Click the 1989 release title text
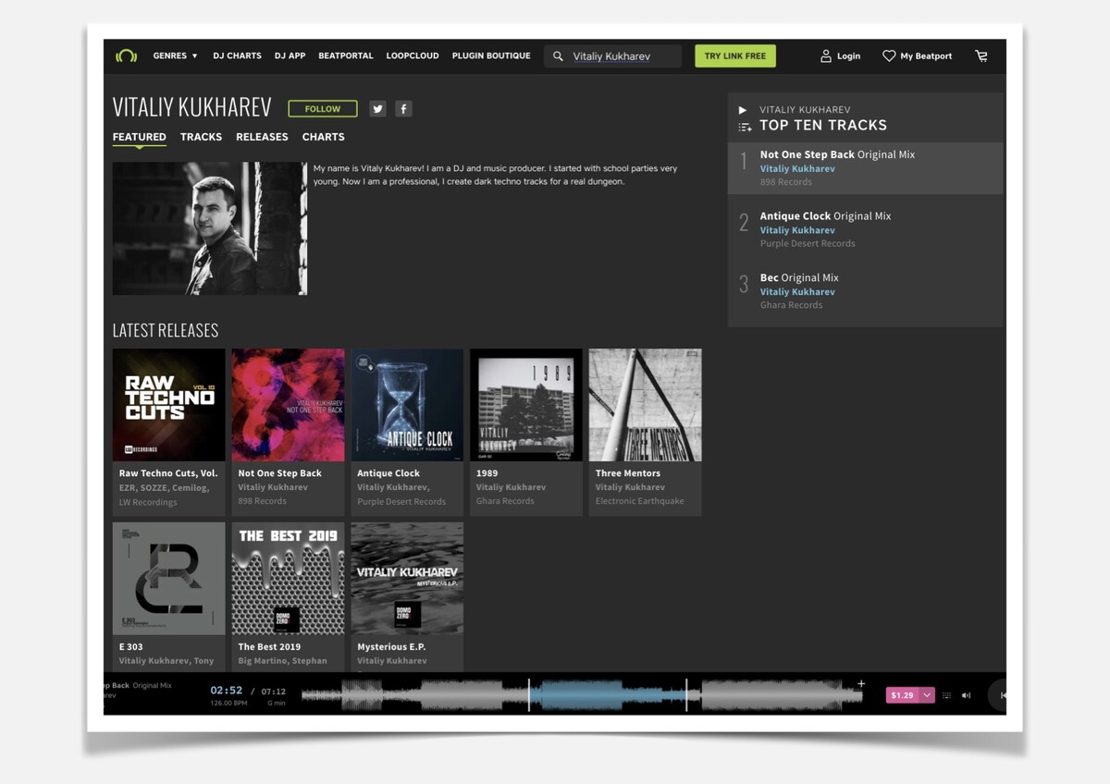This screenshot has height=784, width=1110. click(x=487, y=473)
